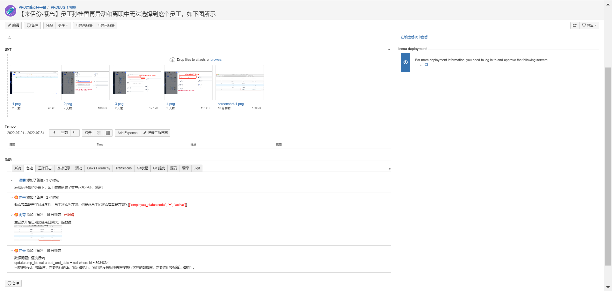
Task: Switch Tempo to list view icon
Action: click(x=99, y=133)
